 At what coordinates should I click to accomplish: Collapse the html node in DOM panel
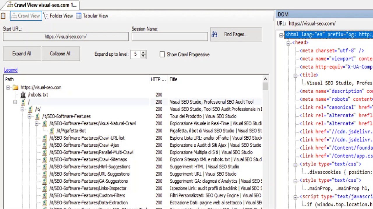[281, 35]
